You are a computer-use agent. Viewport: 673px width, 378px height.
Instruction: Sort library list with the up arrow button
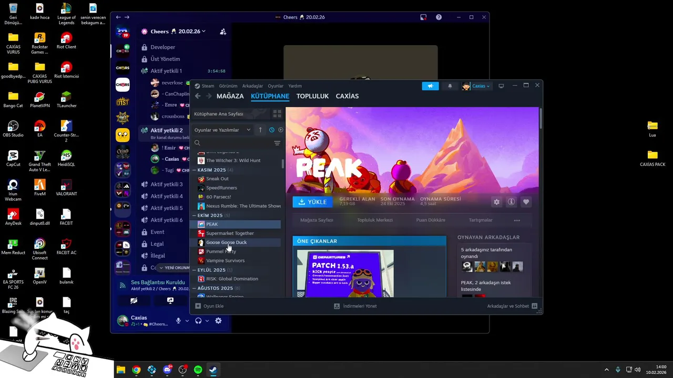(260, 130)
